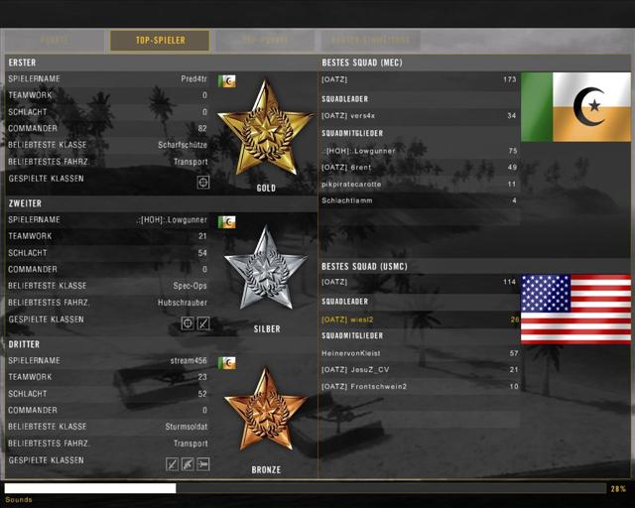Click the gold star medal
This screenshot has width=635, height=508.
[265, 130]
